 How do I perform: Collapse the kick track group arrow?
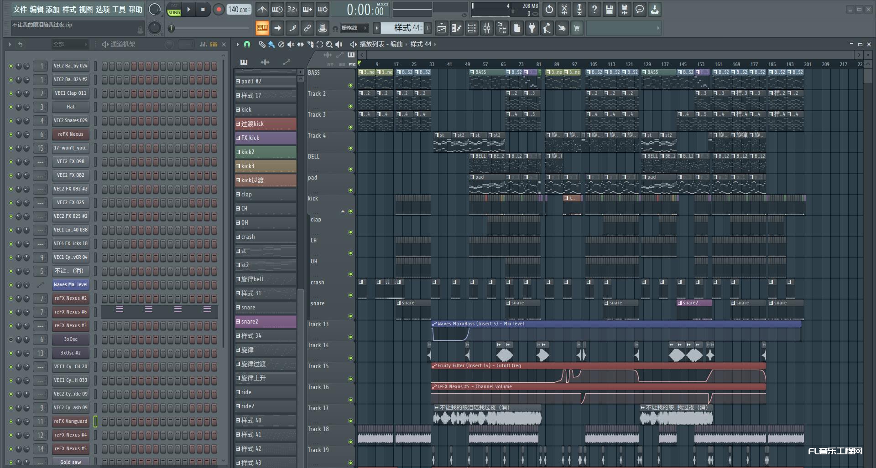click(343, 211)
